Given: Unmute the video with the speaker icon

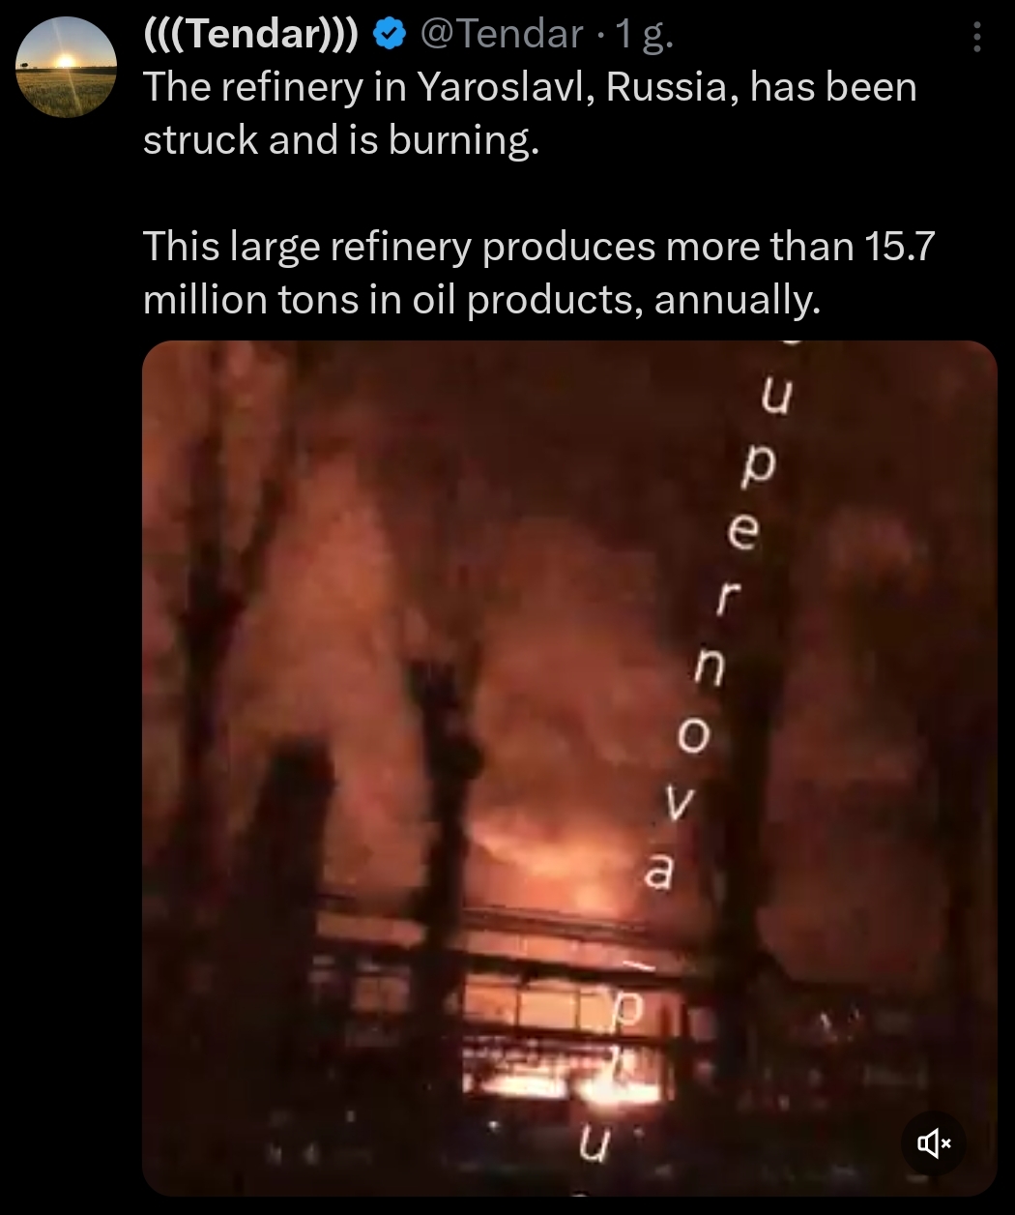Looking at the screenshot, I should [x=934, y=1143].
